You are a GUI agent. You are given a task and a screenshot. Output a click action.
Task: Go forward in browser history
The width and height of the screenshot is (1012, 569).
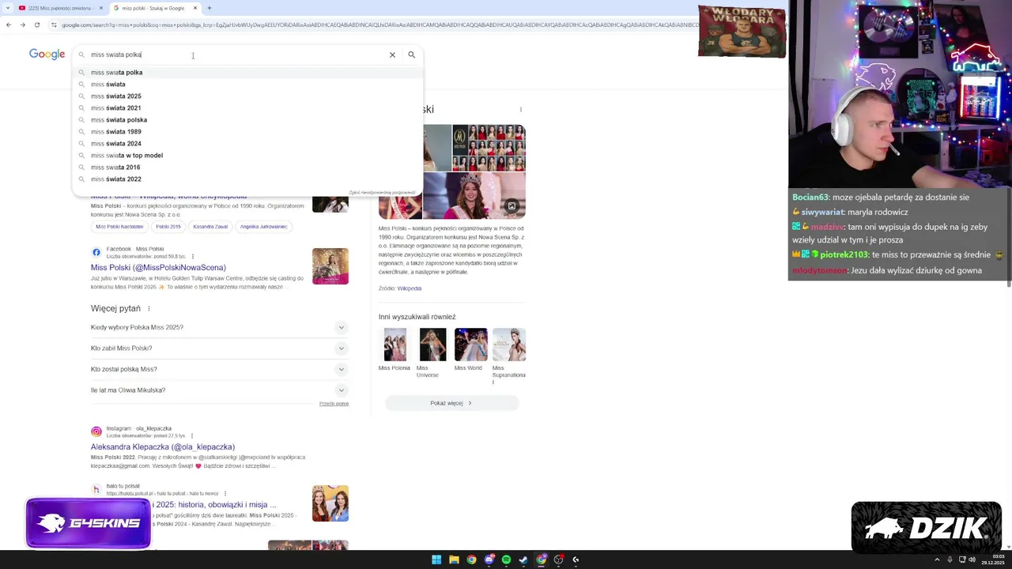click(22, 24)
